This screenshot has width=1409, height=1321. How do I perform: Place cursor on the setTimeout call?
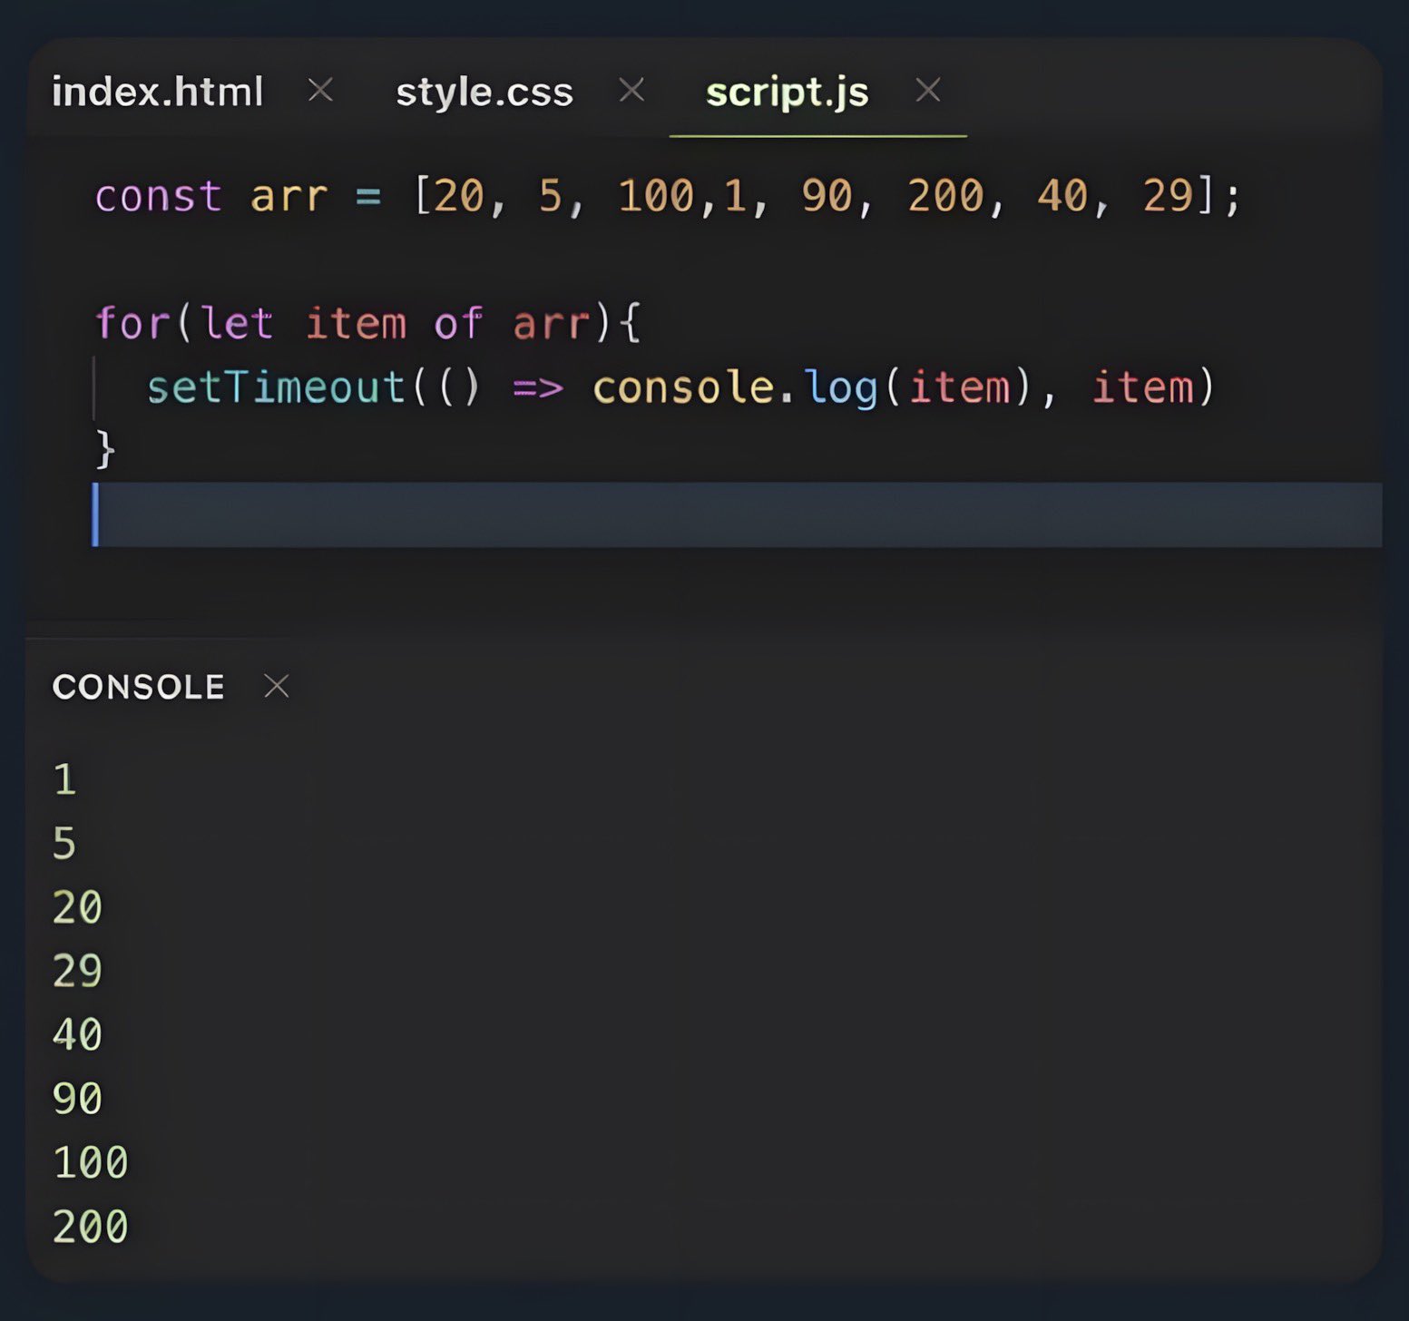(x=276, y=387)
